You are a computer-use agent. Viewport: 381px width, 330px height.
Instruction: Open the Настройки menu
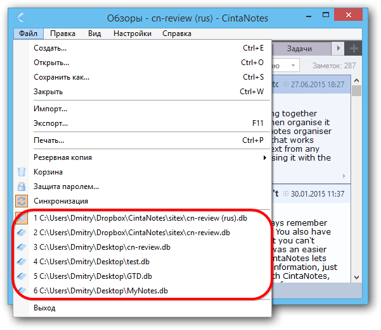pos(132,34)
